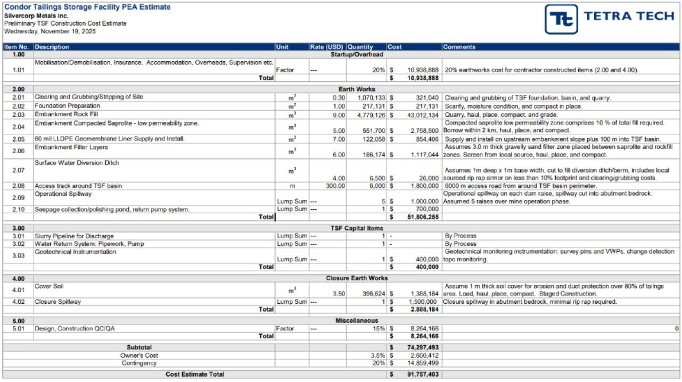Viewport: 682px width, 382px height.
Task: Select the Contingency row label
Action: (139, 363)
